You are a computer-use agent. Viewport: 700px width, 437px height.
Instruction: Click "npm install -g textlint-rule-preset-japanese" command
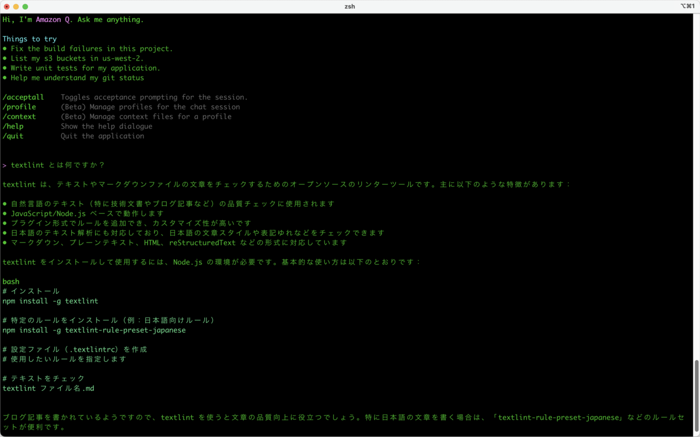(x=94, y=330)
